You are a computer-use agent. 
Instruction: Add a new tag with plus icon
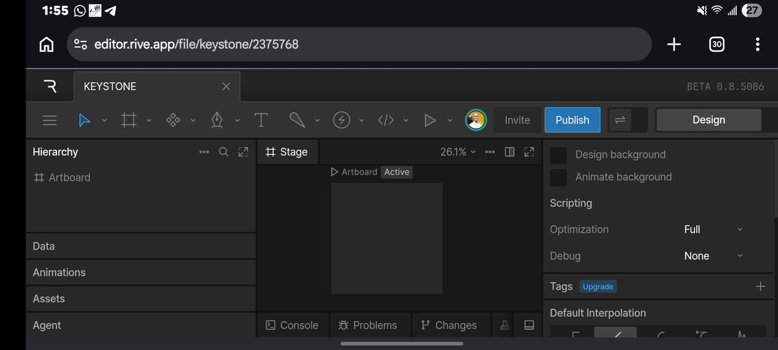760,286
